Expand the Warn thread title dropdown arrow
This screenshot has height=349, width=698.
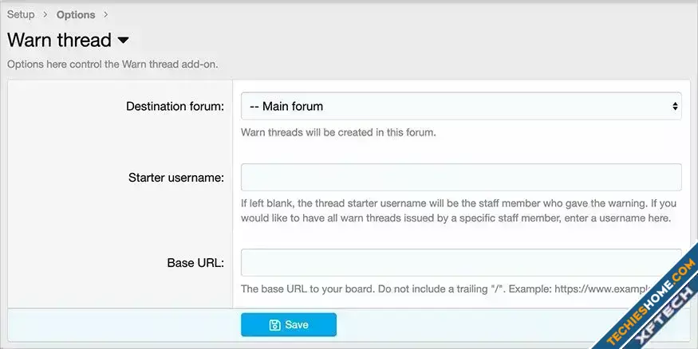pyautogui.click(x=123, y=40)
